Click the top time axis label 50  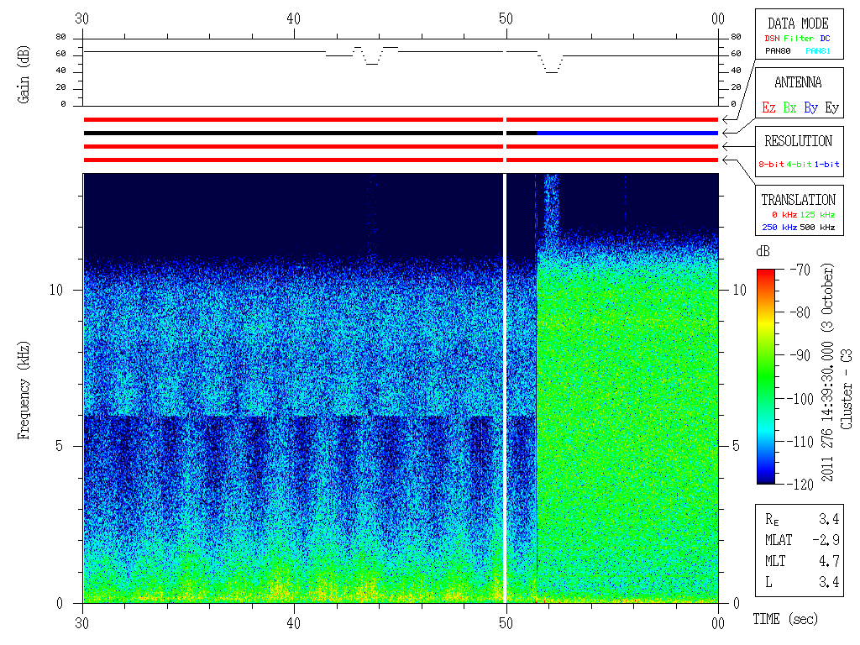pos(506,18)
